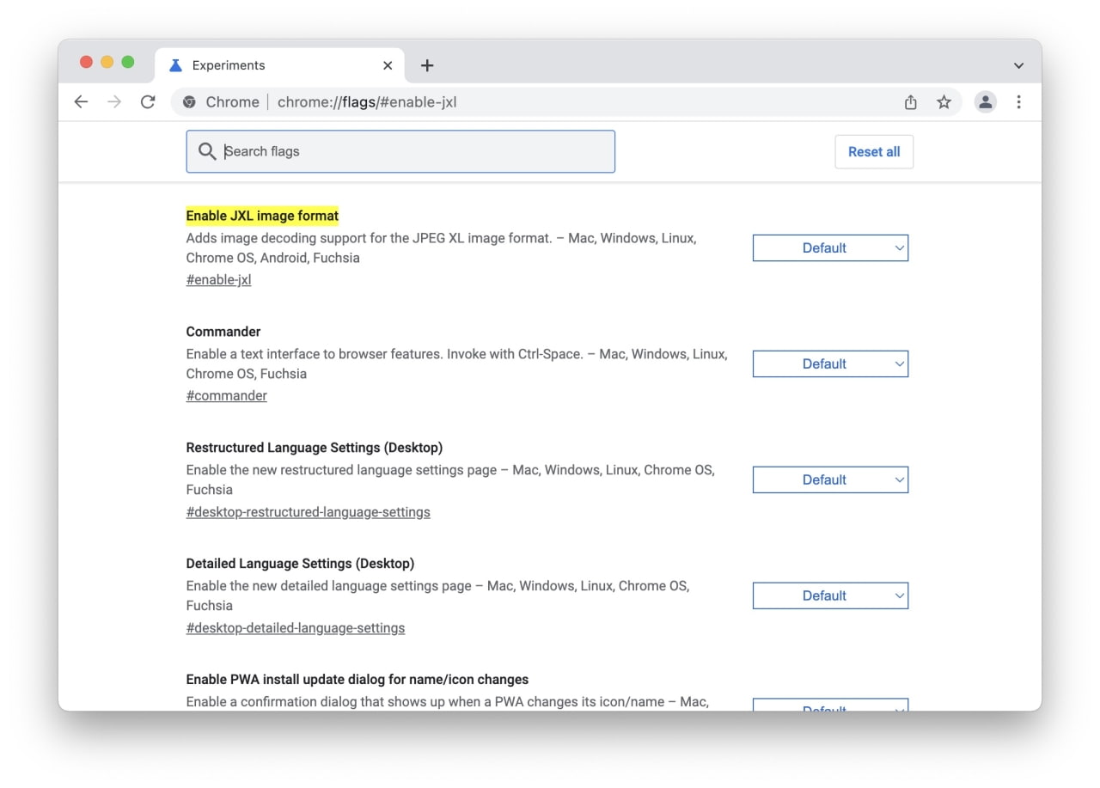This screenshot has width=1100, height=788.
Task: Click the back navigation arrow
Action: (x=81, y=101)
